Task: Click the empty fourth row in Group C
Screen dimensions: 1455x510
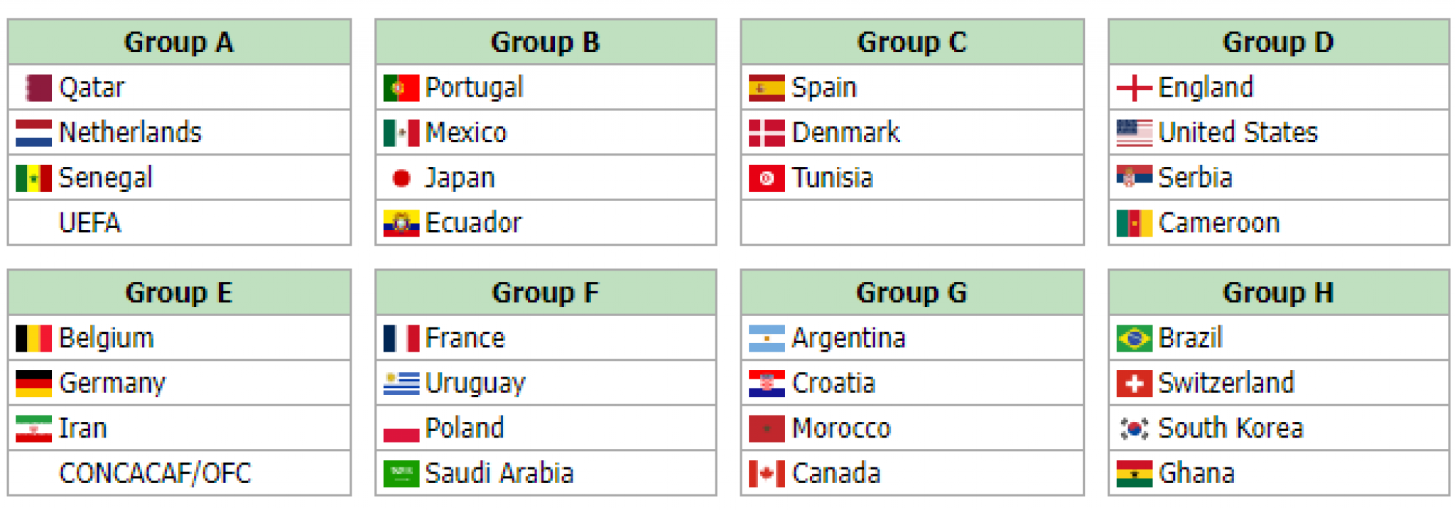Action: tap(912, 223)
